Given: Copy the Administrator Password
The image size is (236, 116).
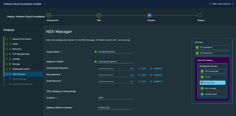Looking at the screenshot, I should tap(142, 69).
